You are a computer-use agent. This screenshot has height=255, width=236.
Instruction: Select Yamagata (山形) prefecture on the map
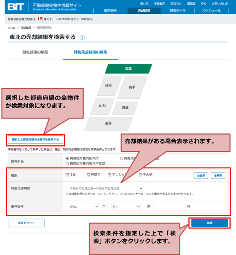click(x=102, y=105)
